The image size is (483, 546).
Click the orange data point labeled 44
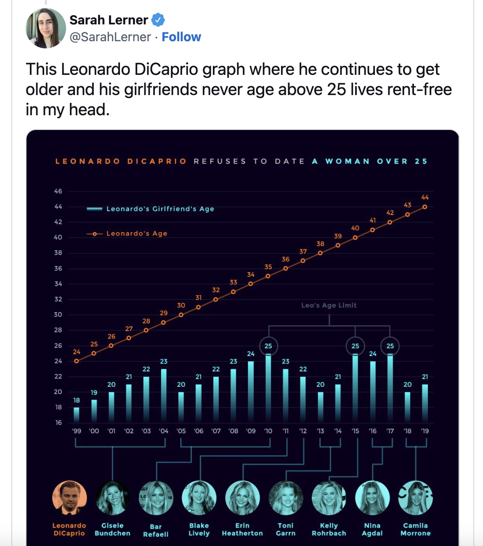(425, 207)
